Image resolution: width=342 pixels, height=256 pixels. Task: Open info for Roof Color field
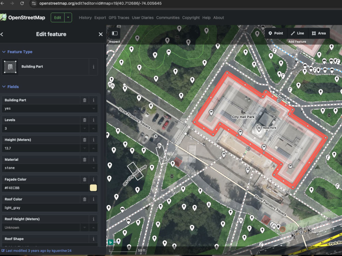[x=94, y=199]
